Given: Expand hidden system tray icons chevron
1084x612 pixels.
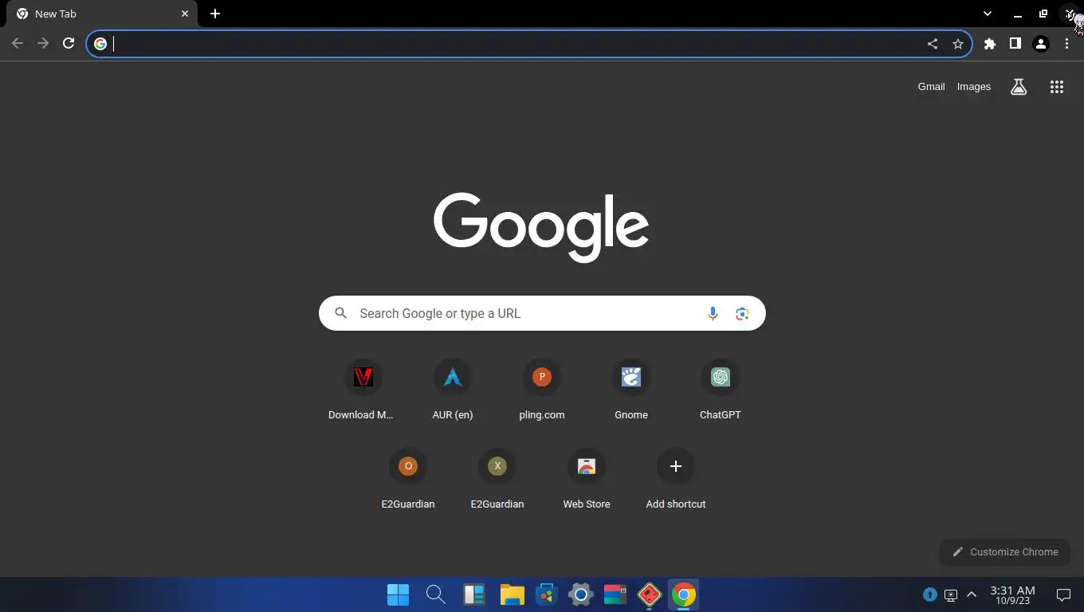Looking at the screenshot, I should click(x=972, y=594).
